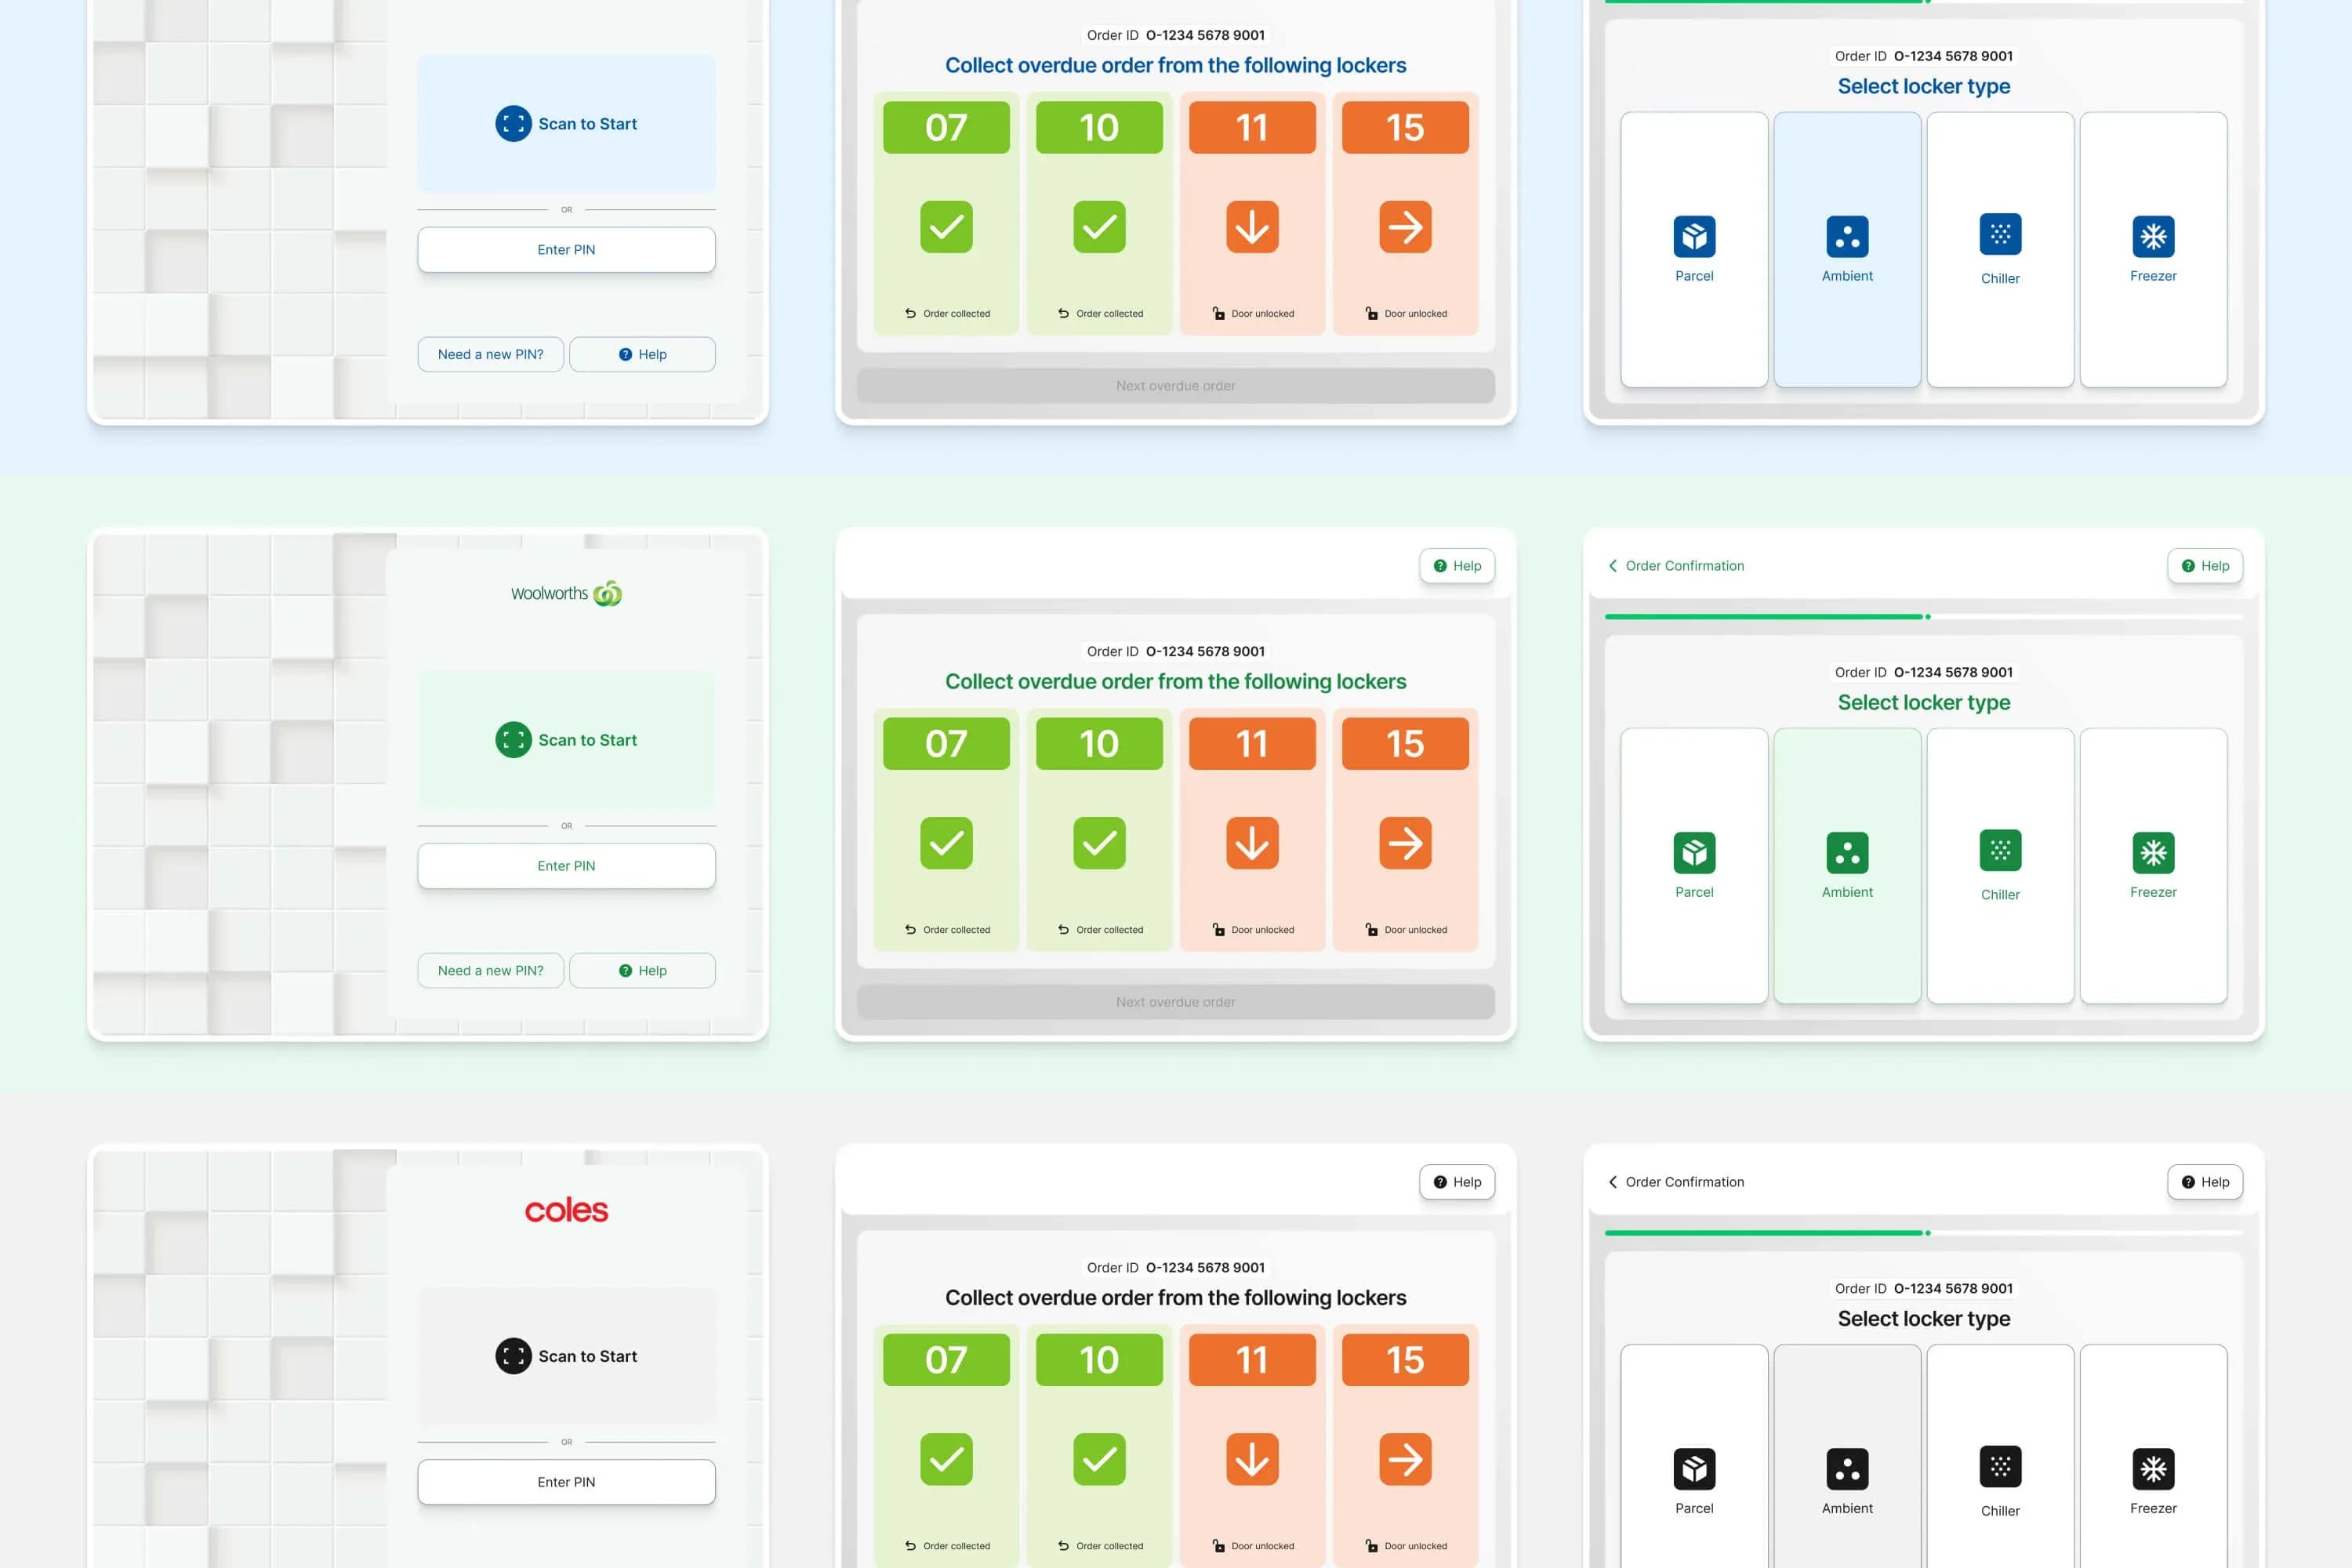Click Next overdue order below blue-heading locker list

click(1176, 386)
